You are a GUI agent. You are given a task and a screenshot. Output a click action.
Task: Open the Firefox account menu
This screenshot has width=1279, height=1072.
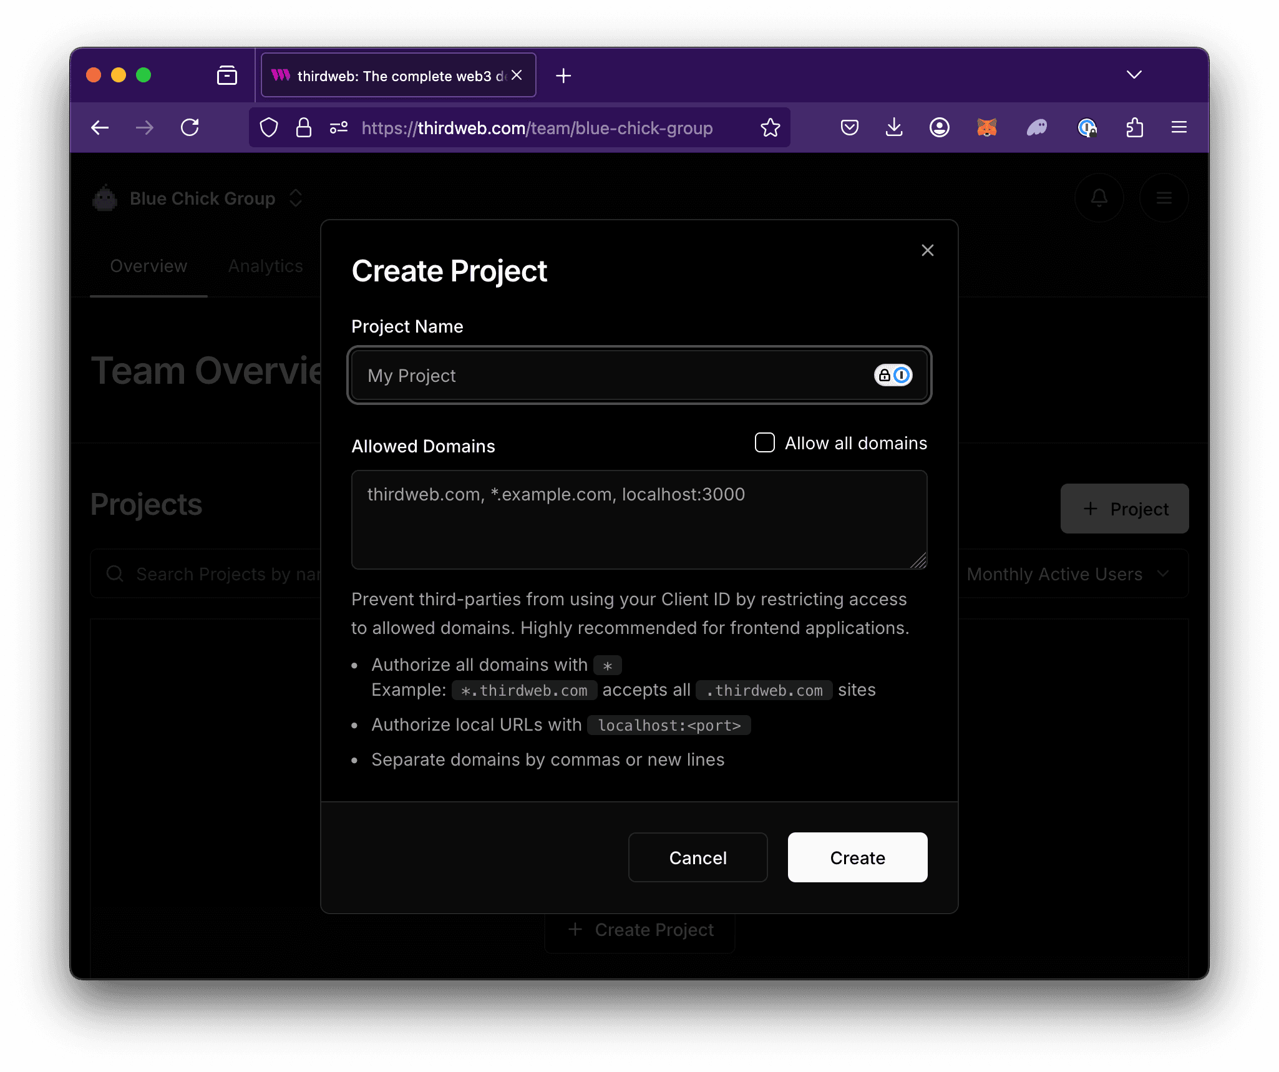[939, 127]
